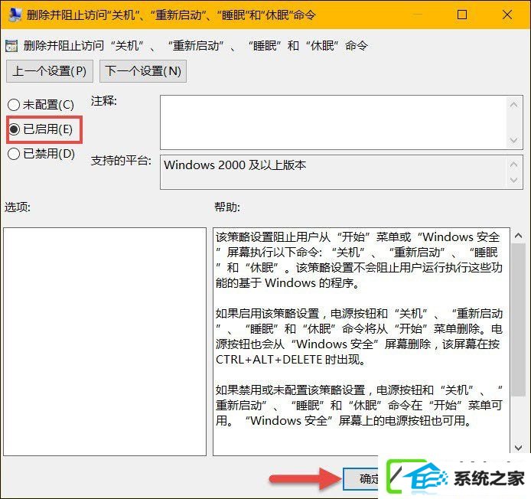This screenshot has height=499, width=531.
Task: Click up arrow of 帮助 text scrollbar
Action: tap(518, 236)
